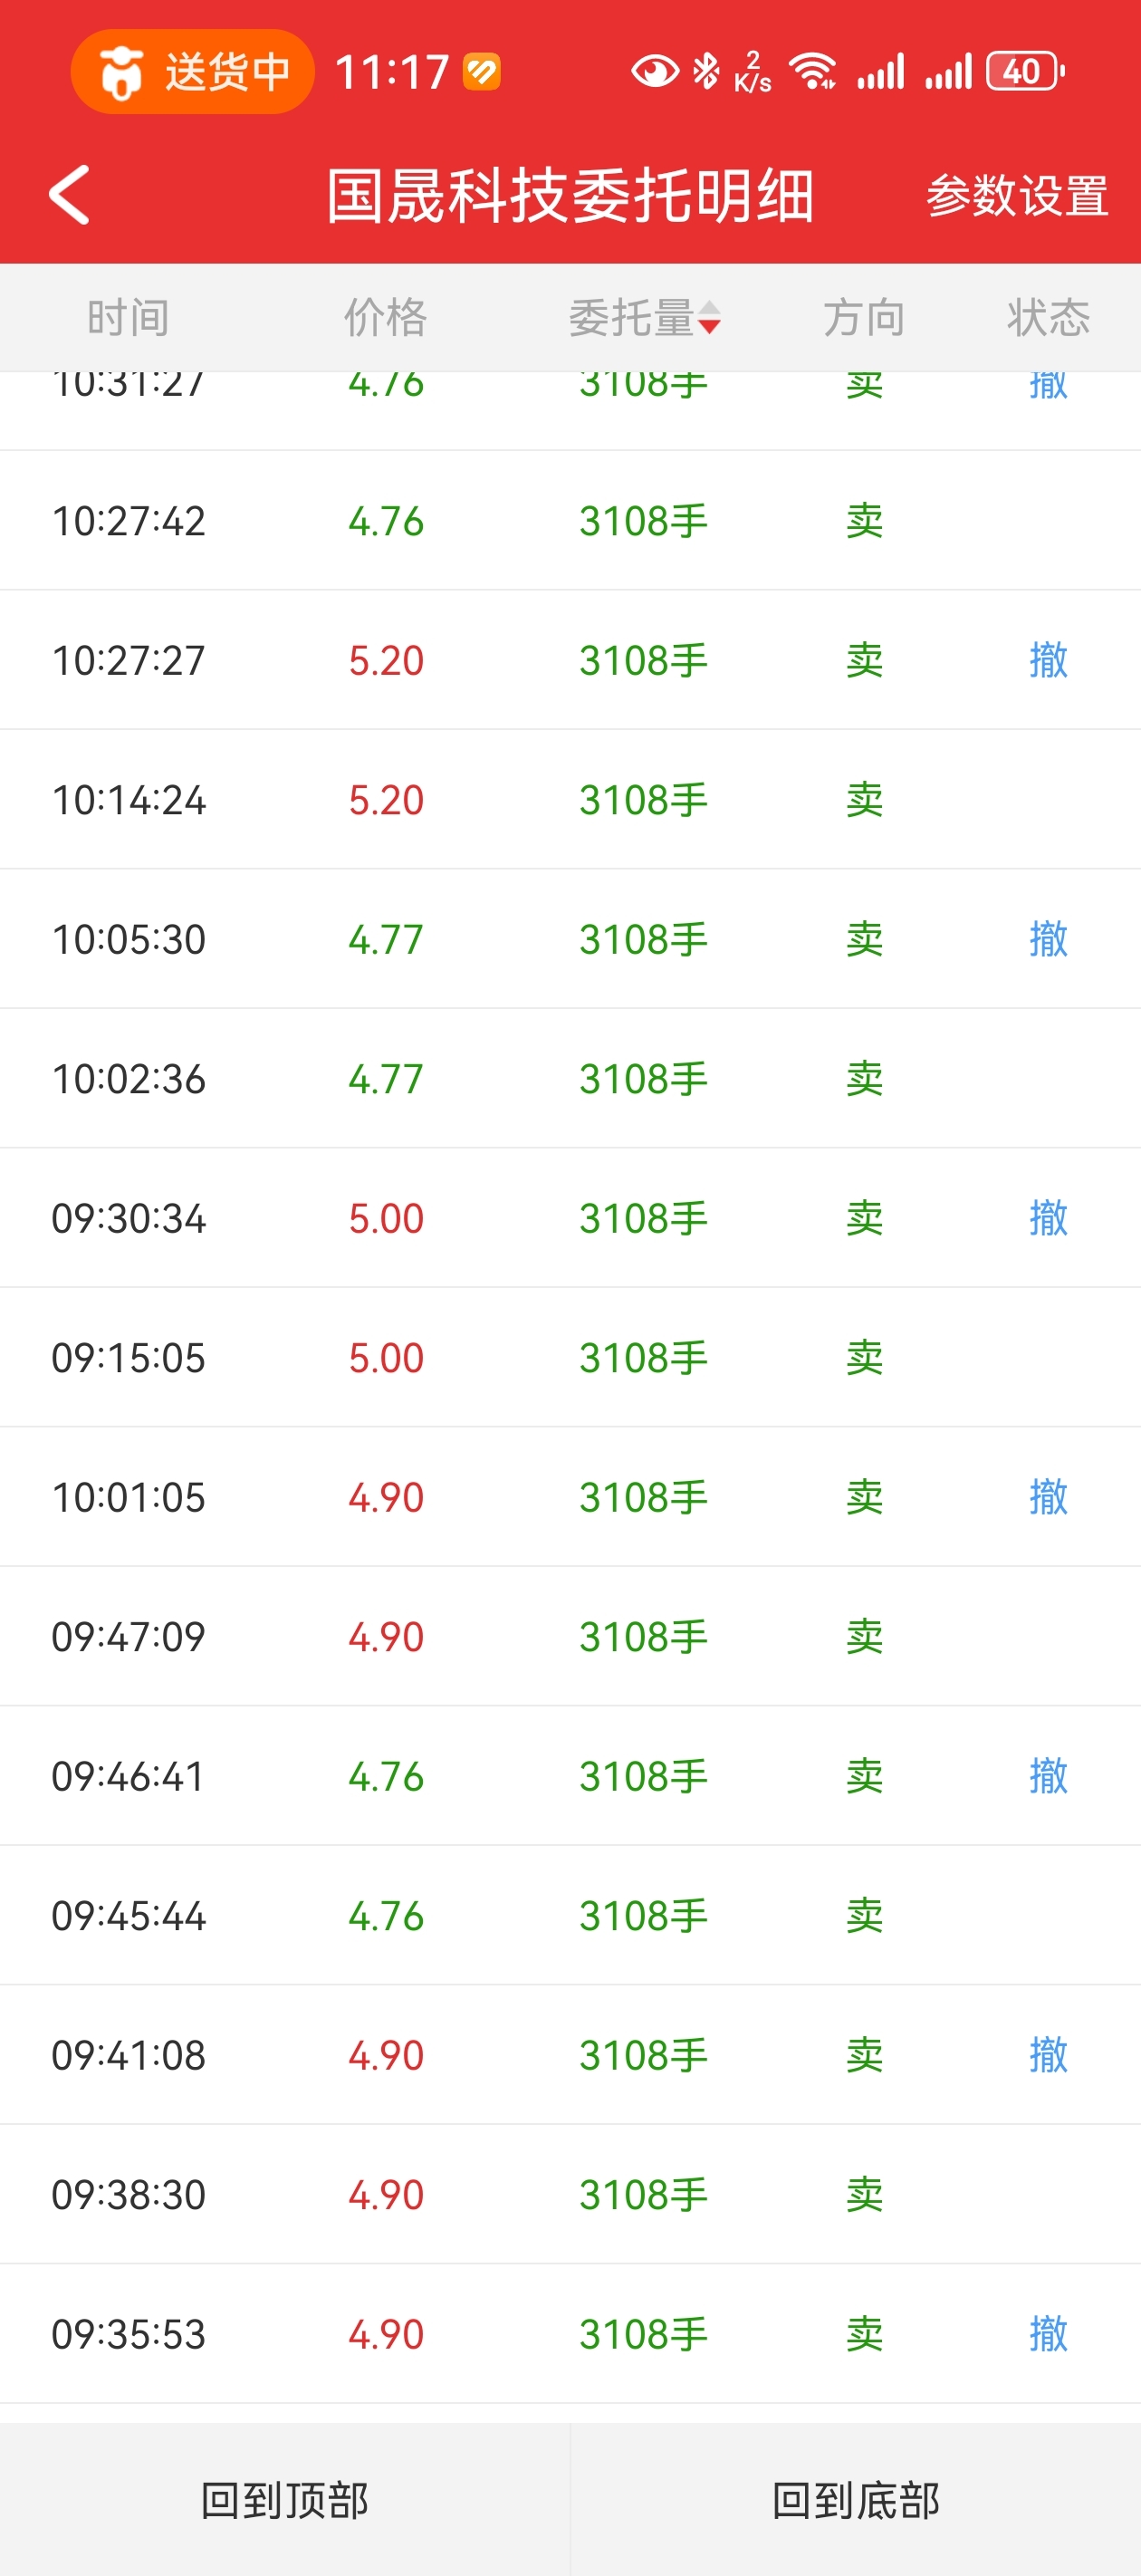Select the 09:15:05 order row at 5.00
Image resolution: width=1141 pixels, height=2576 pixels.
point(570,1358)
